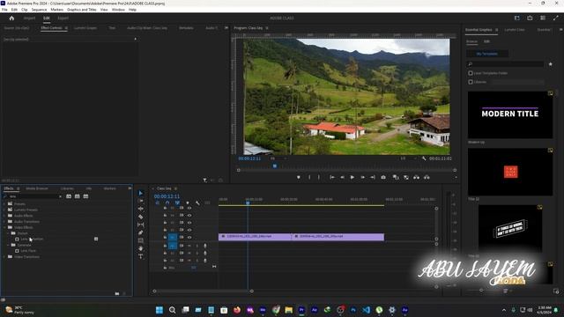
Task: Expand the Audio Transitions folder
Action: click(4, 222)
